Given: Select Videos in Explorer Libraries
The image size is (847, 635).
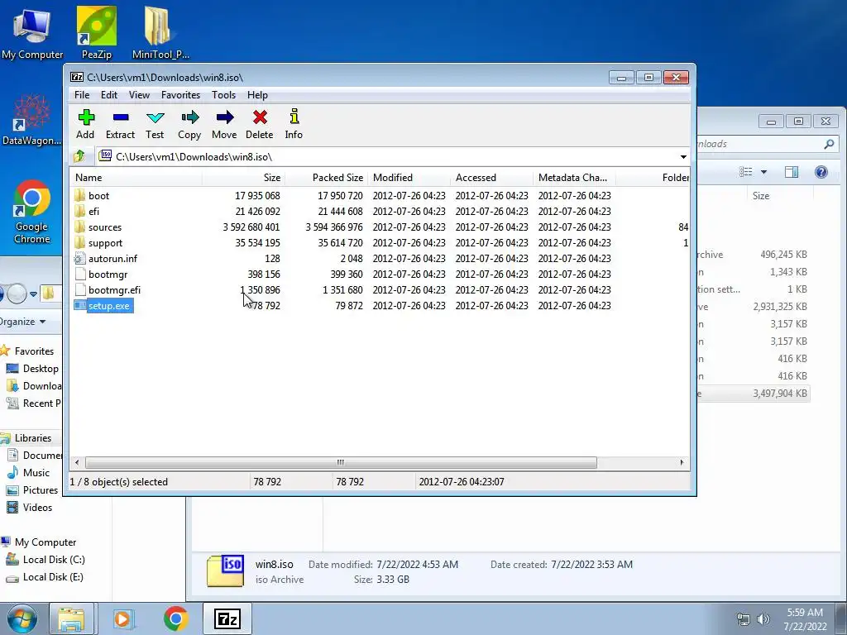Looking at the screenshot, I should [x=30, y=508].
